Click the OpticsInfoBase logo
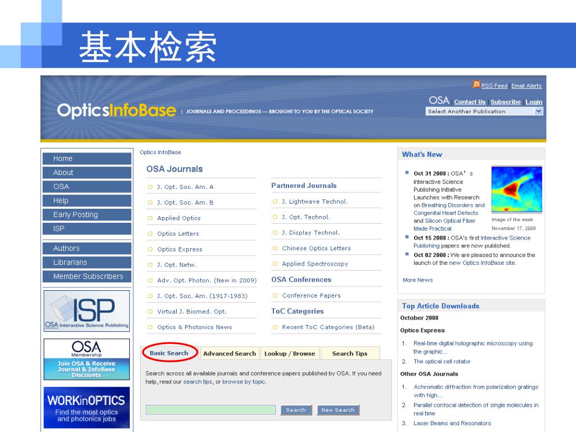Screen dimensions: 576x432 [x=116, y=111]
